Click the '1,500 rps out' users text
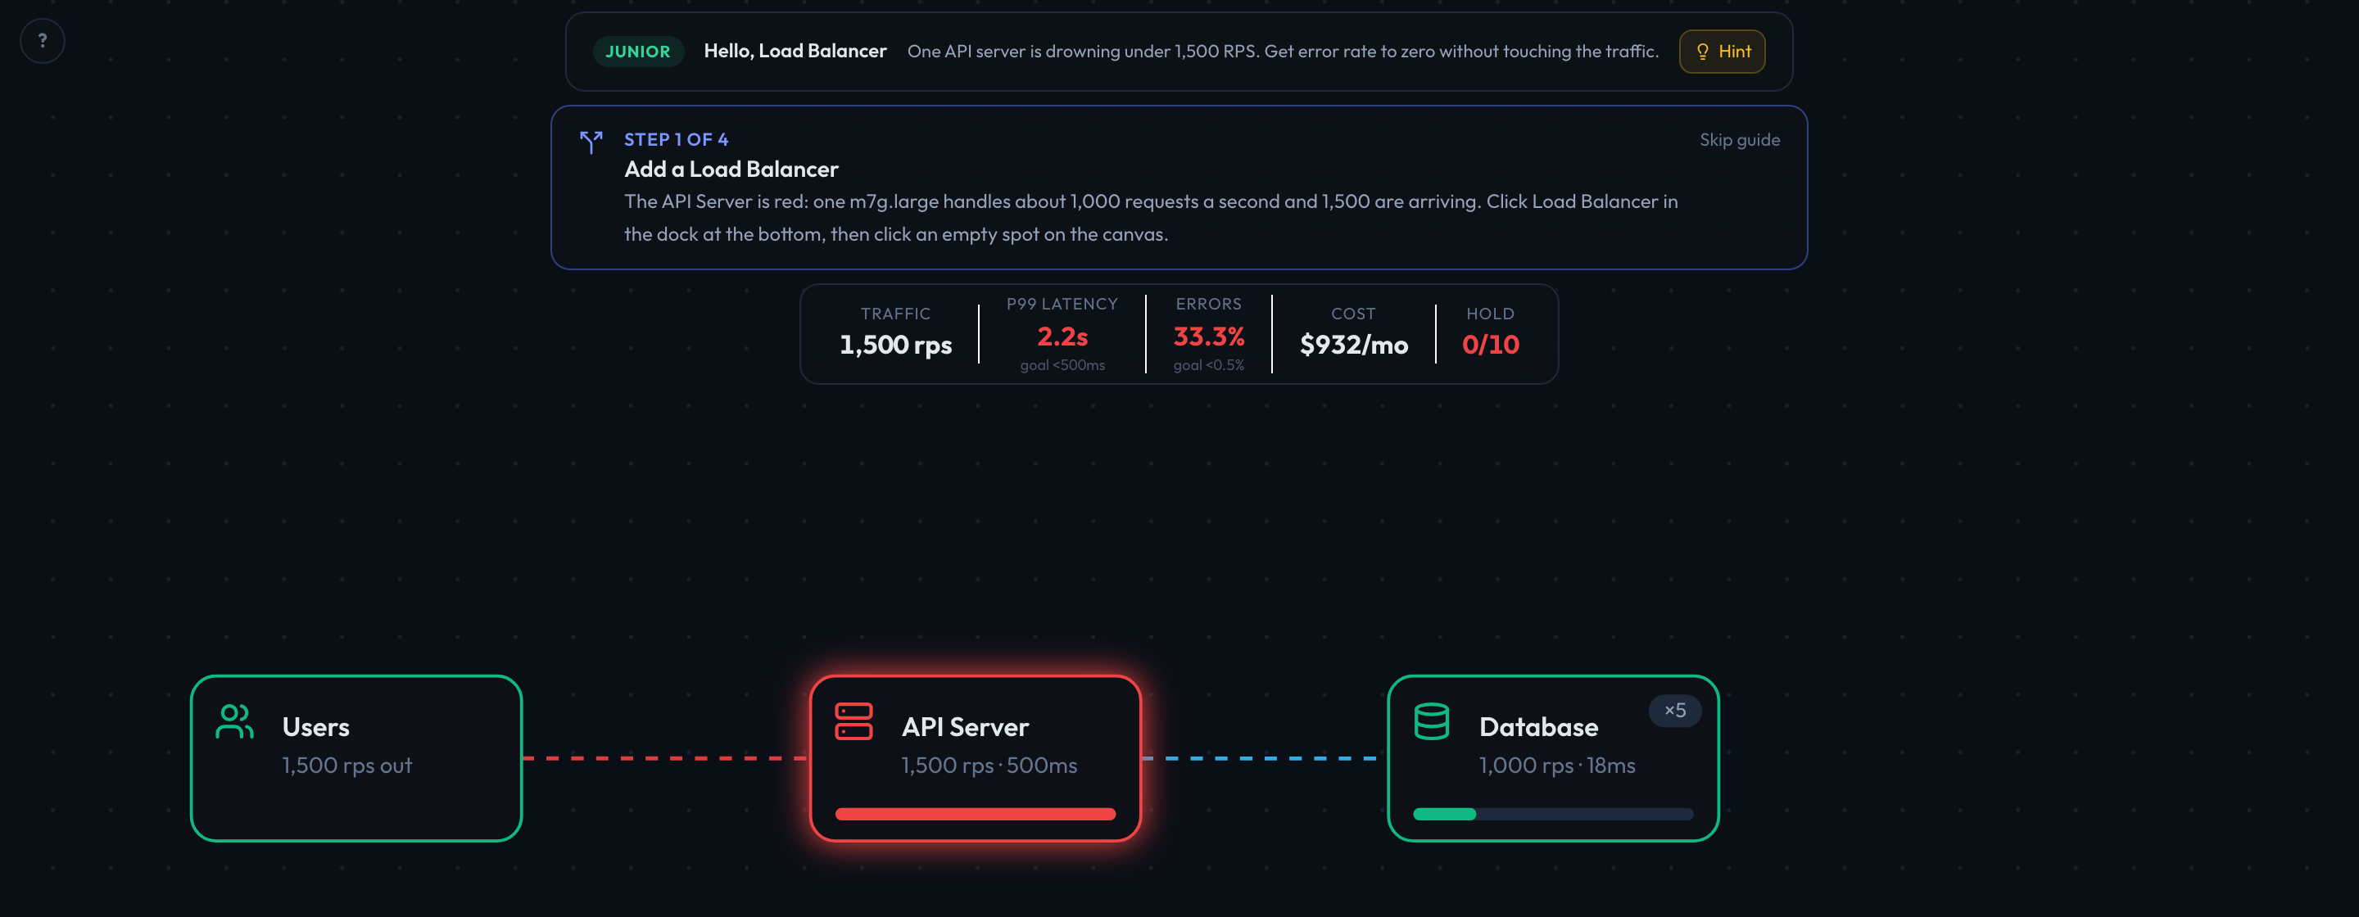 coord(347,765)
